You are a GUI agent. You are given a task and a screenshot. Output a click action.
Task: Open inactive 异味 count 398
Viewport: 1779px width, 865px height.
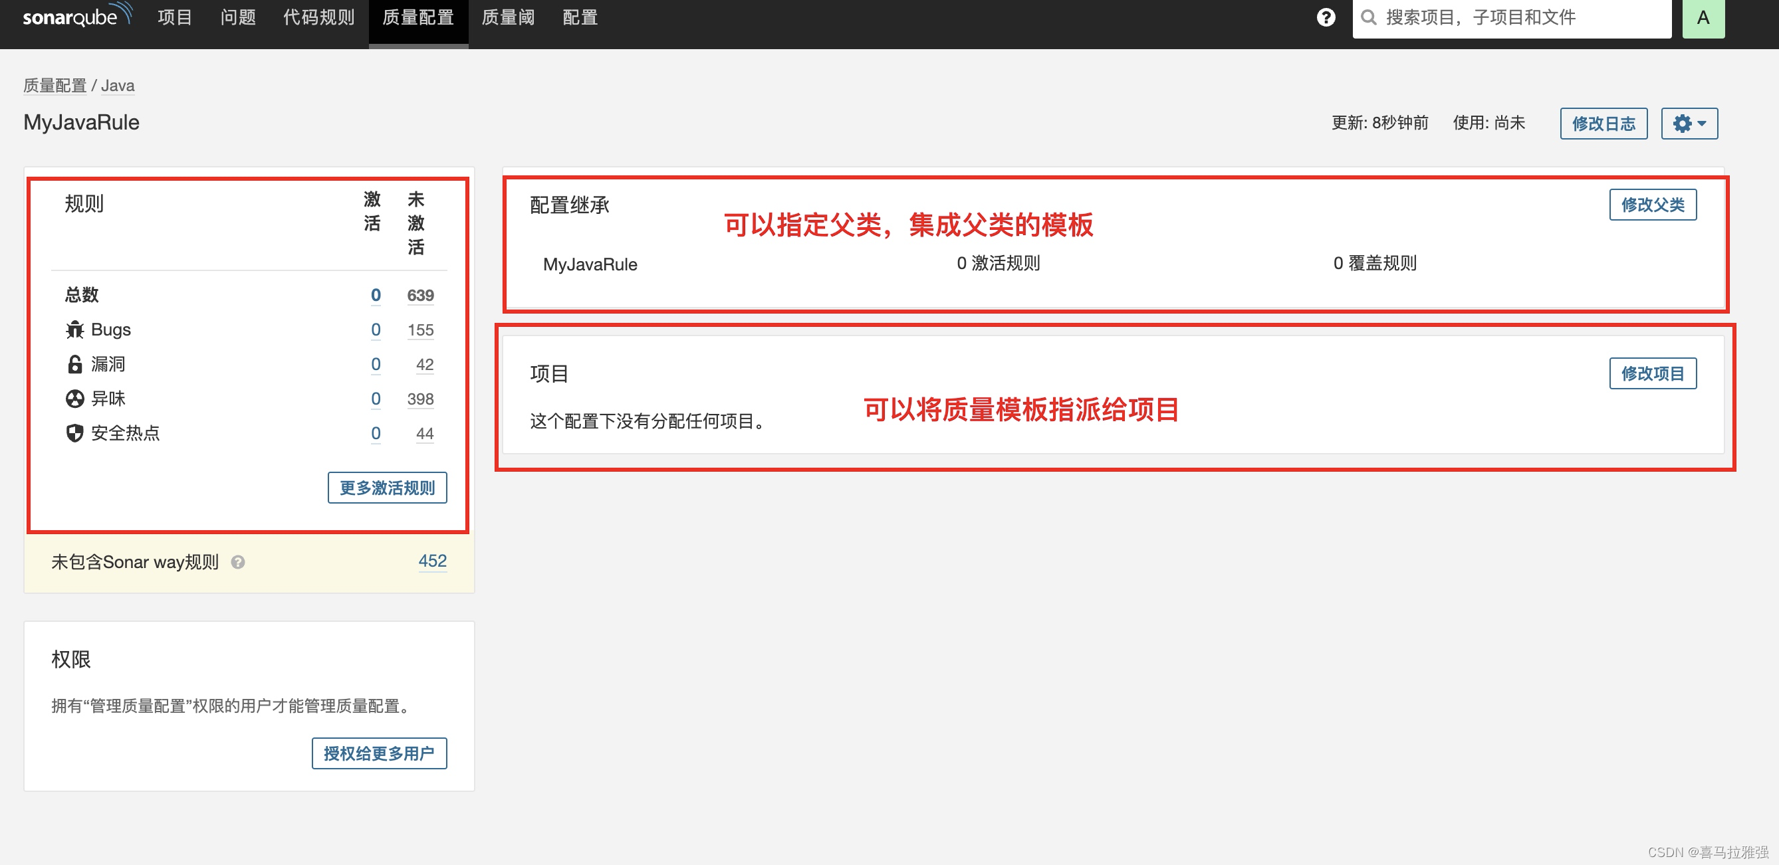(x=420, y=399)
